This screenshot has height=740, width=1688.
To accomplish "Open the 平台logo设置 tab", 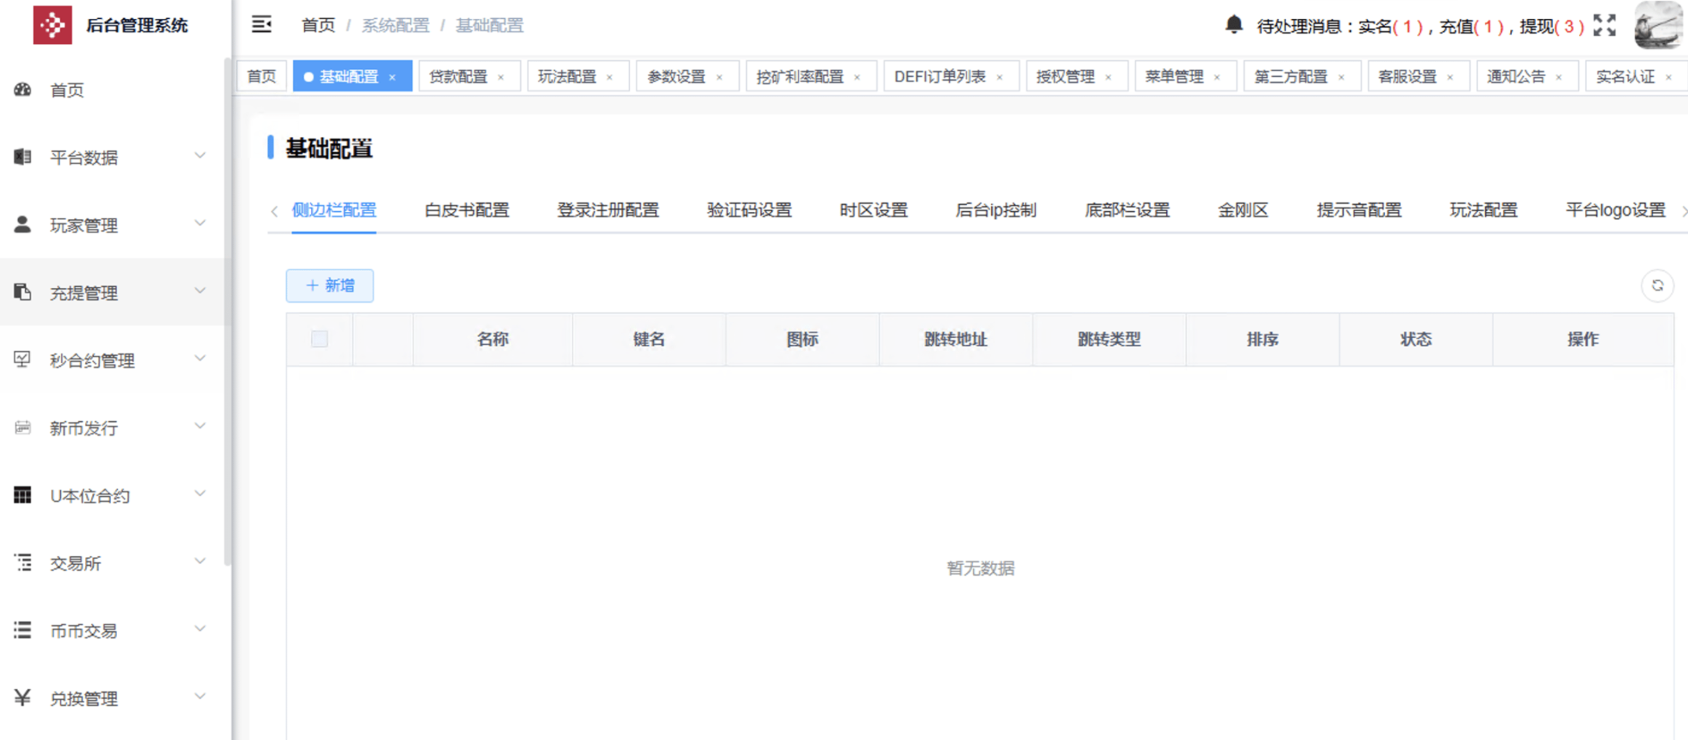I will 1615,211.
